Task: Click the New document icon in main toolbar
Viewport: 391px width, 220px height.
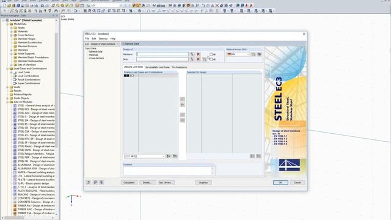Action: 4,5
